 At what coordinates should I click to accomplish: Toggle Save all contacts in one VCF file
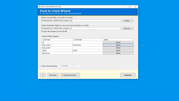click(x=42, y=31)
